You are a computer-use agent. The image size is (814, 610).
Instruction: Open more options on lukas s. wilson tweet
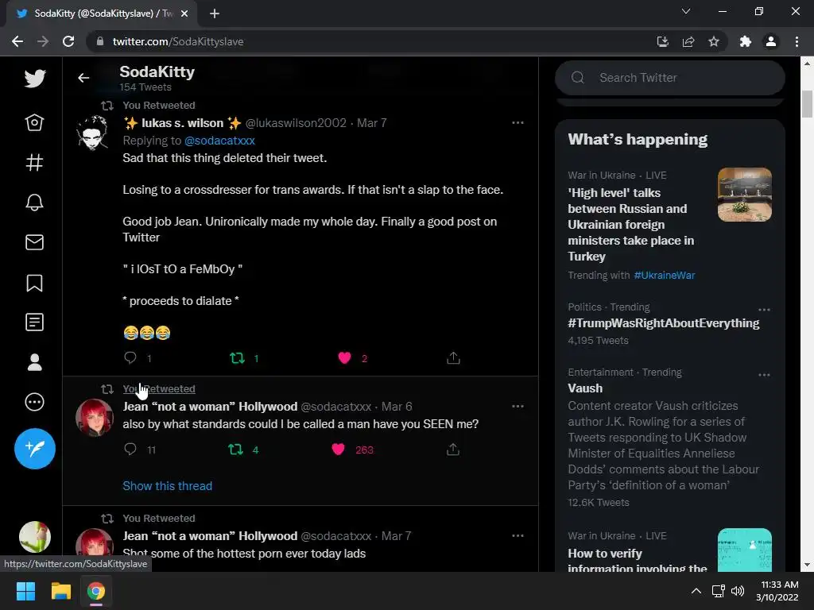point(517,123)
